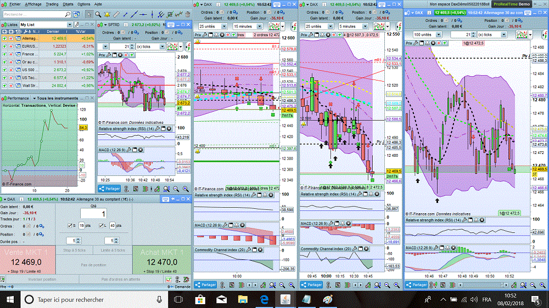
Task: Open the Objets menu
Action: pos(68,4)
